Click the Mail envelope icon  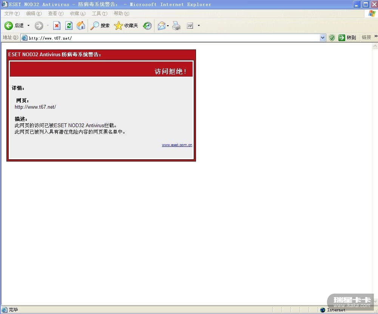pyautogui.click(x=162, y=26)
